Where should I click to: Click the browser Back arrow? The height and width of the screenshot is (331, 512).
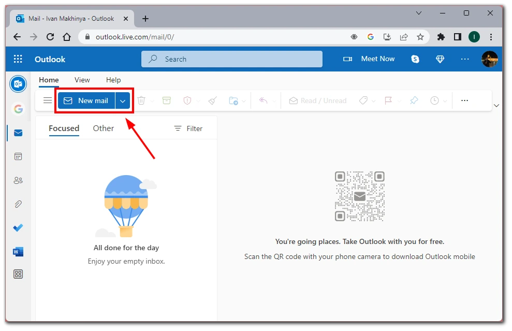(17, 37)
